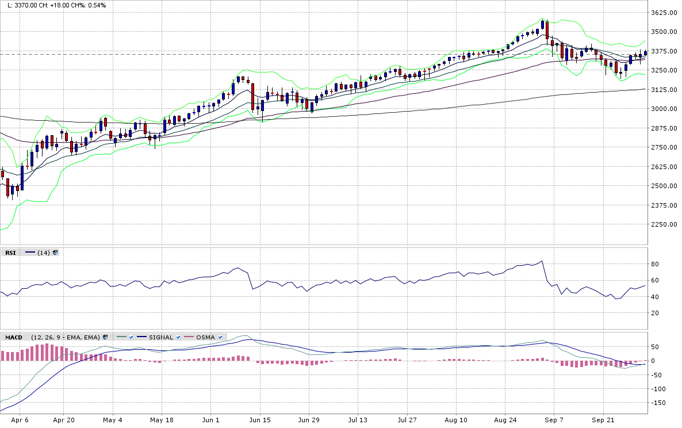Click the MACD -100 axis label
Image resolution: width=682 pixels, height=428 pixels.
pos(658,389)
